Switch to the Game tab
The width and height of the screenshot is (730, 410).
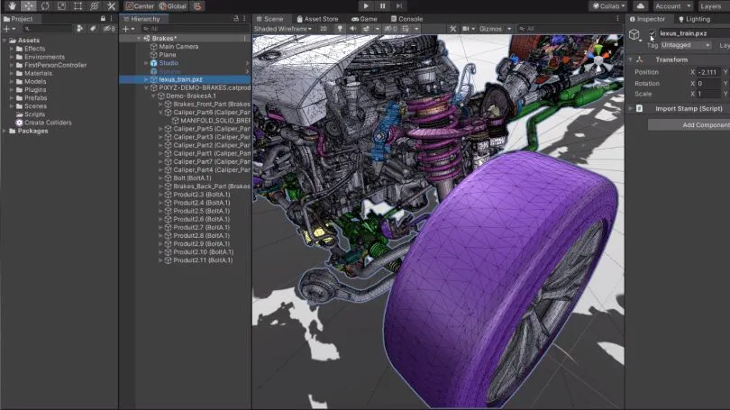click(x=364, y=19)
